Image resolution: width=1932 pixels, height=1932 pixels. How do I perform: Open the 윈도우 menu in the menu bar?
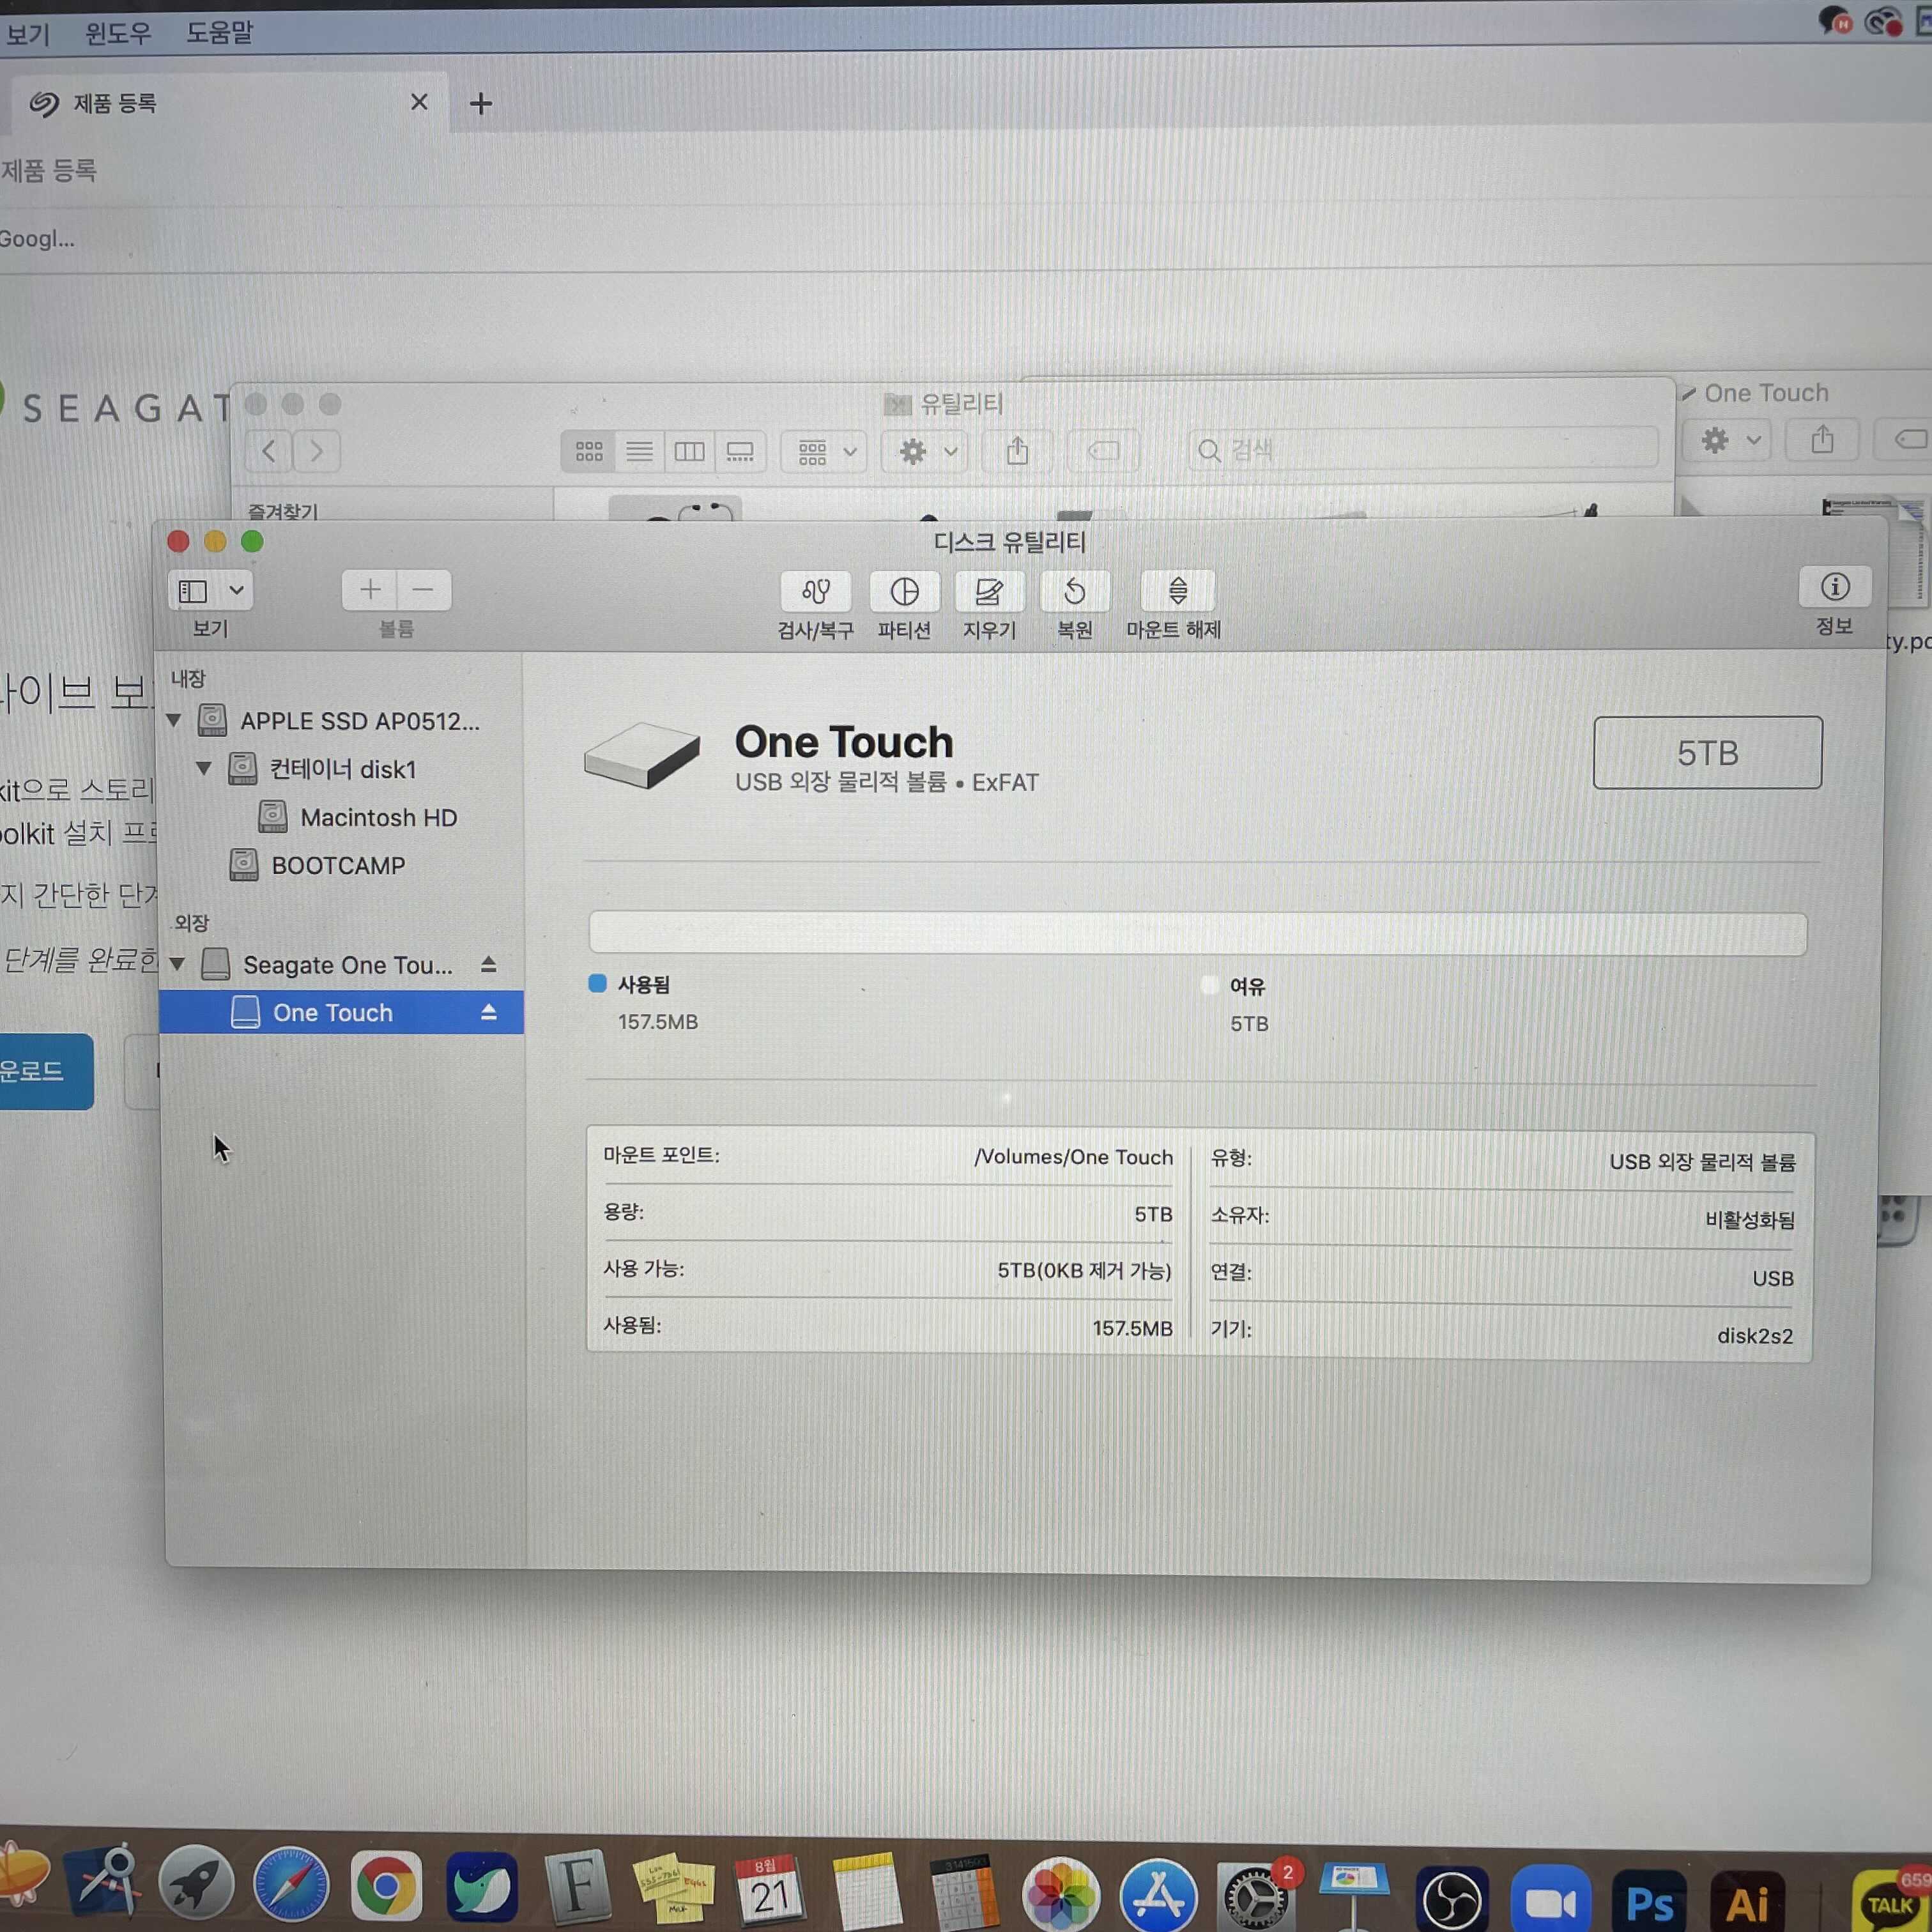click(x=118, y=33)
